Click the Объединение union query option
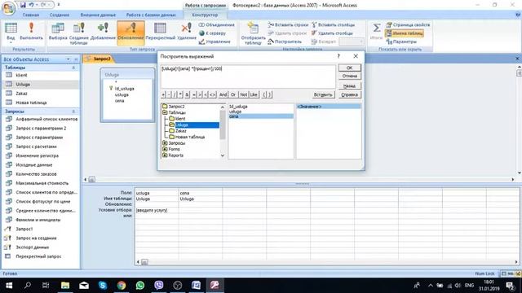The width and height of the screenshot is (522, 293). pyautogui.click(x=217, y=25)
